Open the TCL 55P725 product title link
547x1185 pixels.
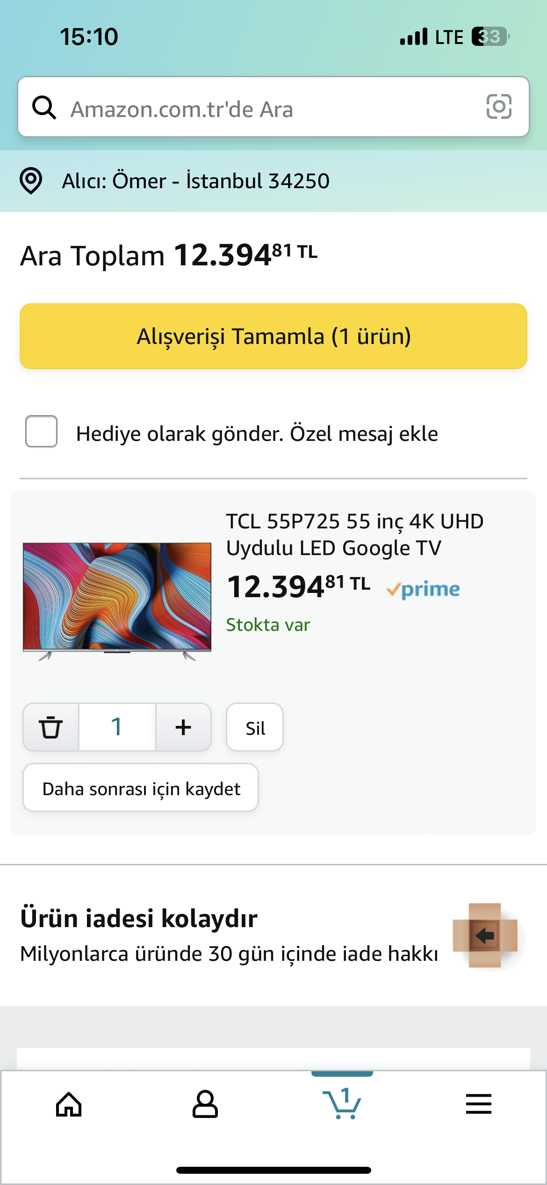coord(354,534)
